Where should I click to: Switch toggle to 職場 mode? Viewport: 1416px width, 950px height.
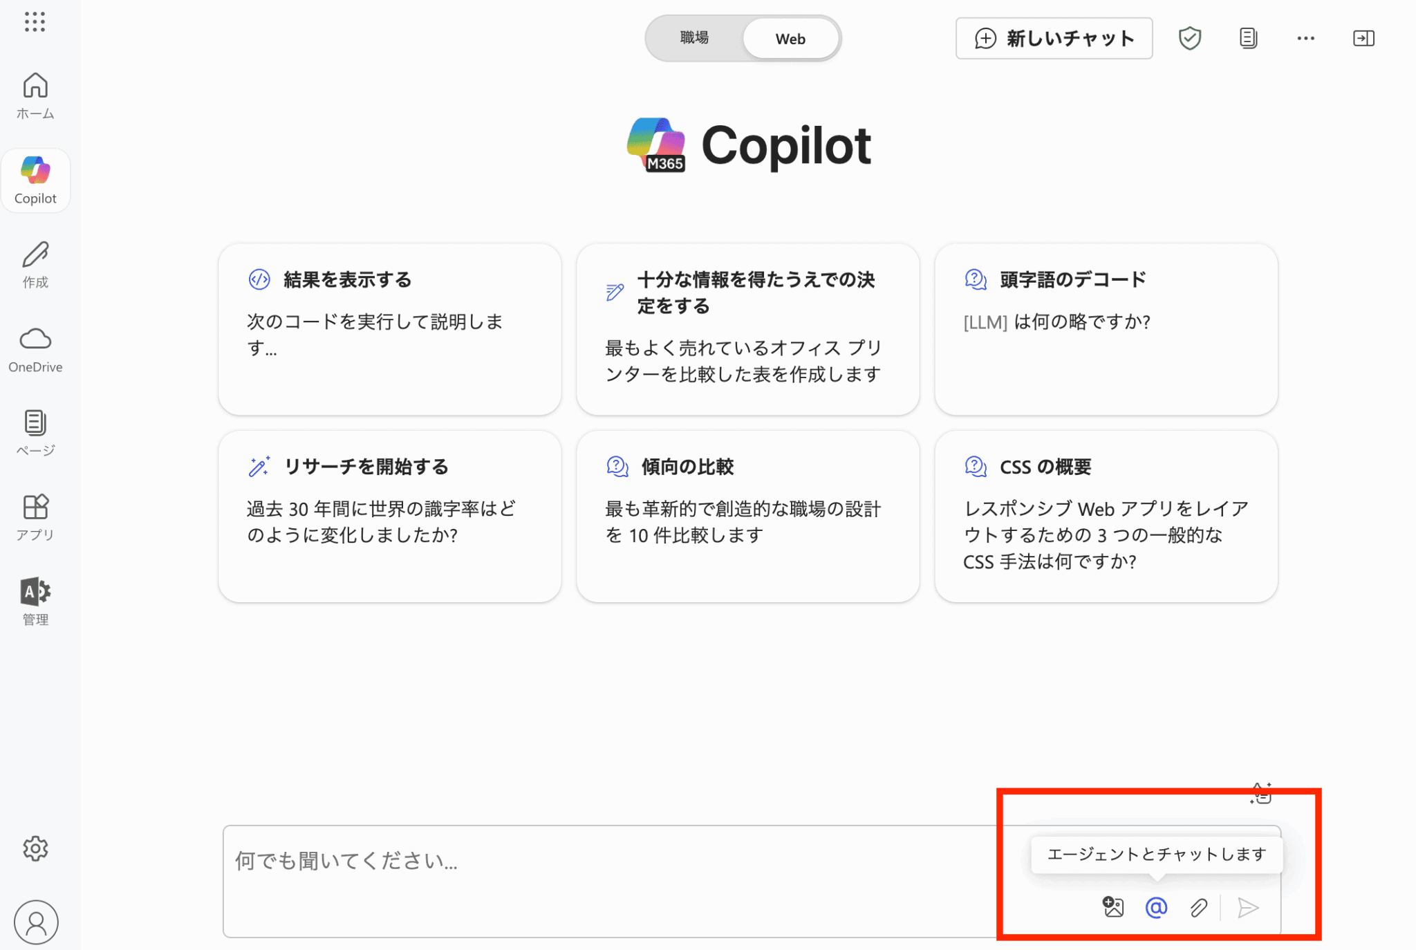(x=694, y=38)
